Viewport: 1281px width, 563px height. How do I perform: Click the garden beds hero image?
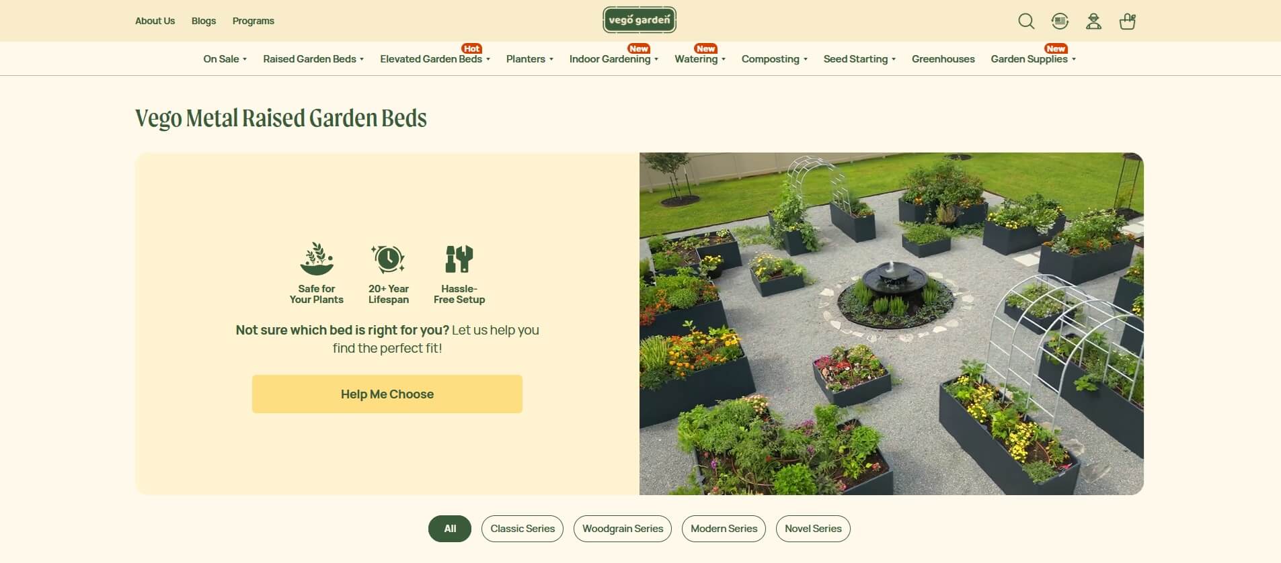[x=892, y=324]
